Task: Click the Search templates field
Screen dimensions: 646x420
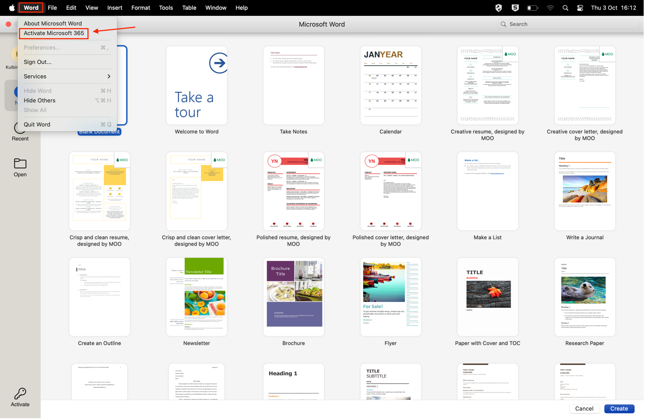Action: [569, 24]
